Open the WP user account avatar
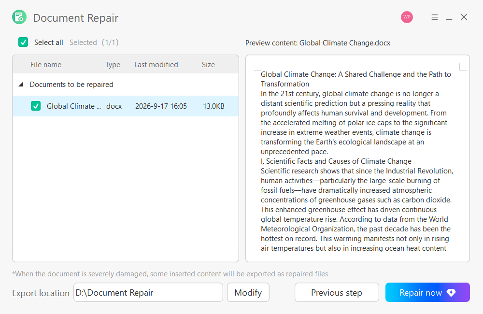 [407, 17]
